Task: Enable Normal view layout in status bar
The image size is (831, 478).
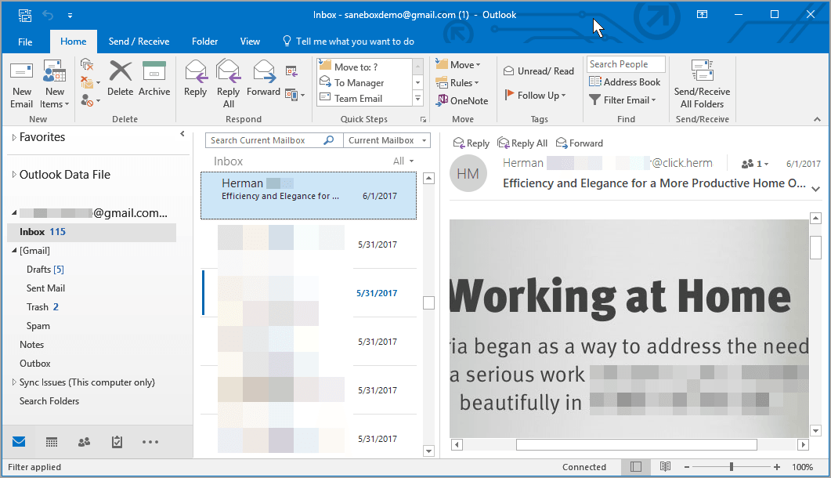Action: [x=635, y=467]
